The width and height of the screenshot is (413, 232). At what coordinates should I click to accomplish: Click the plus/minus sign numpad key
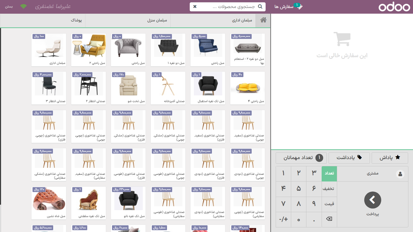pyautogui.click(x=283, y=219)
